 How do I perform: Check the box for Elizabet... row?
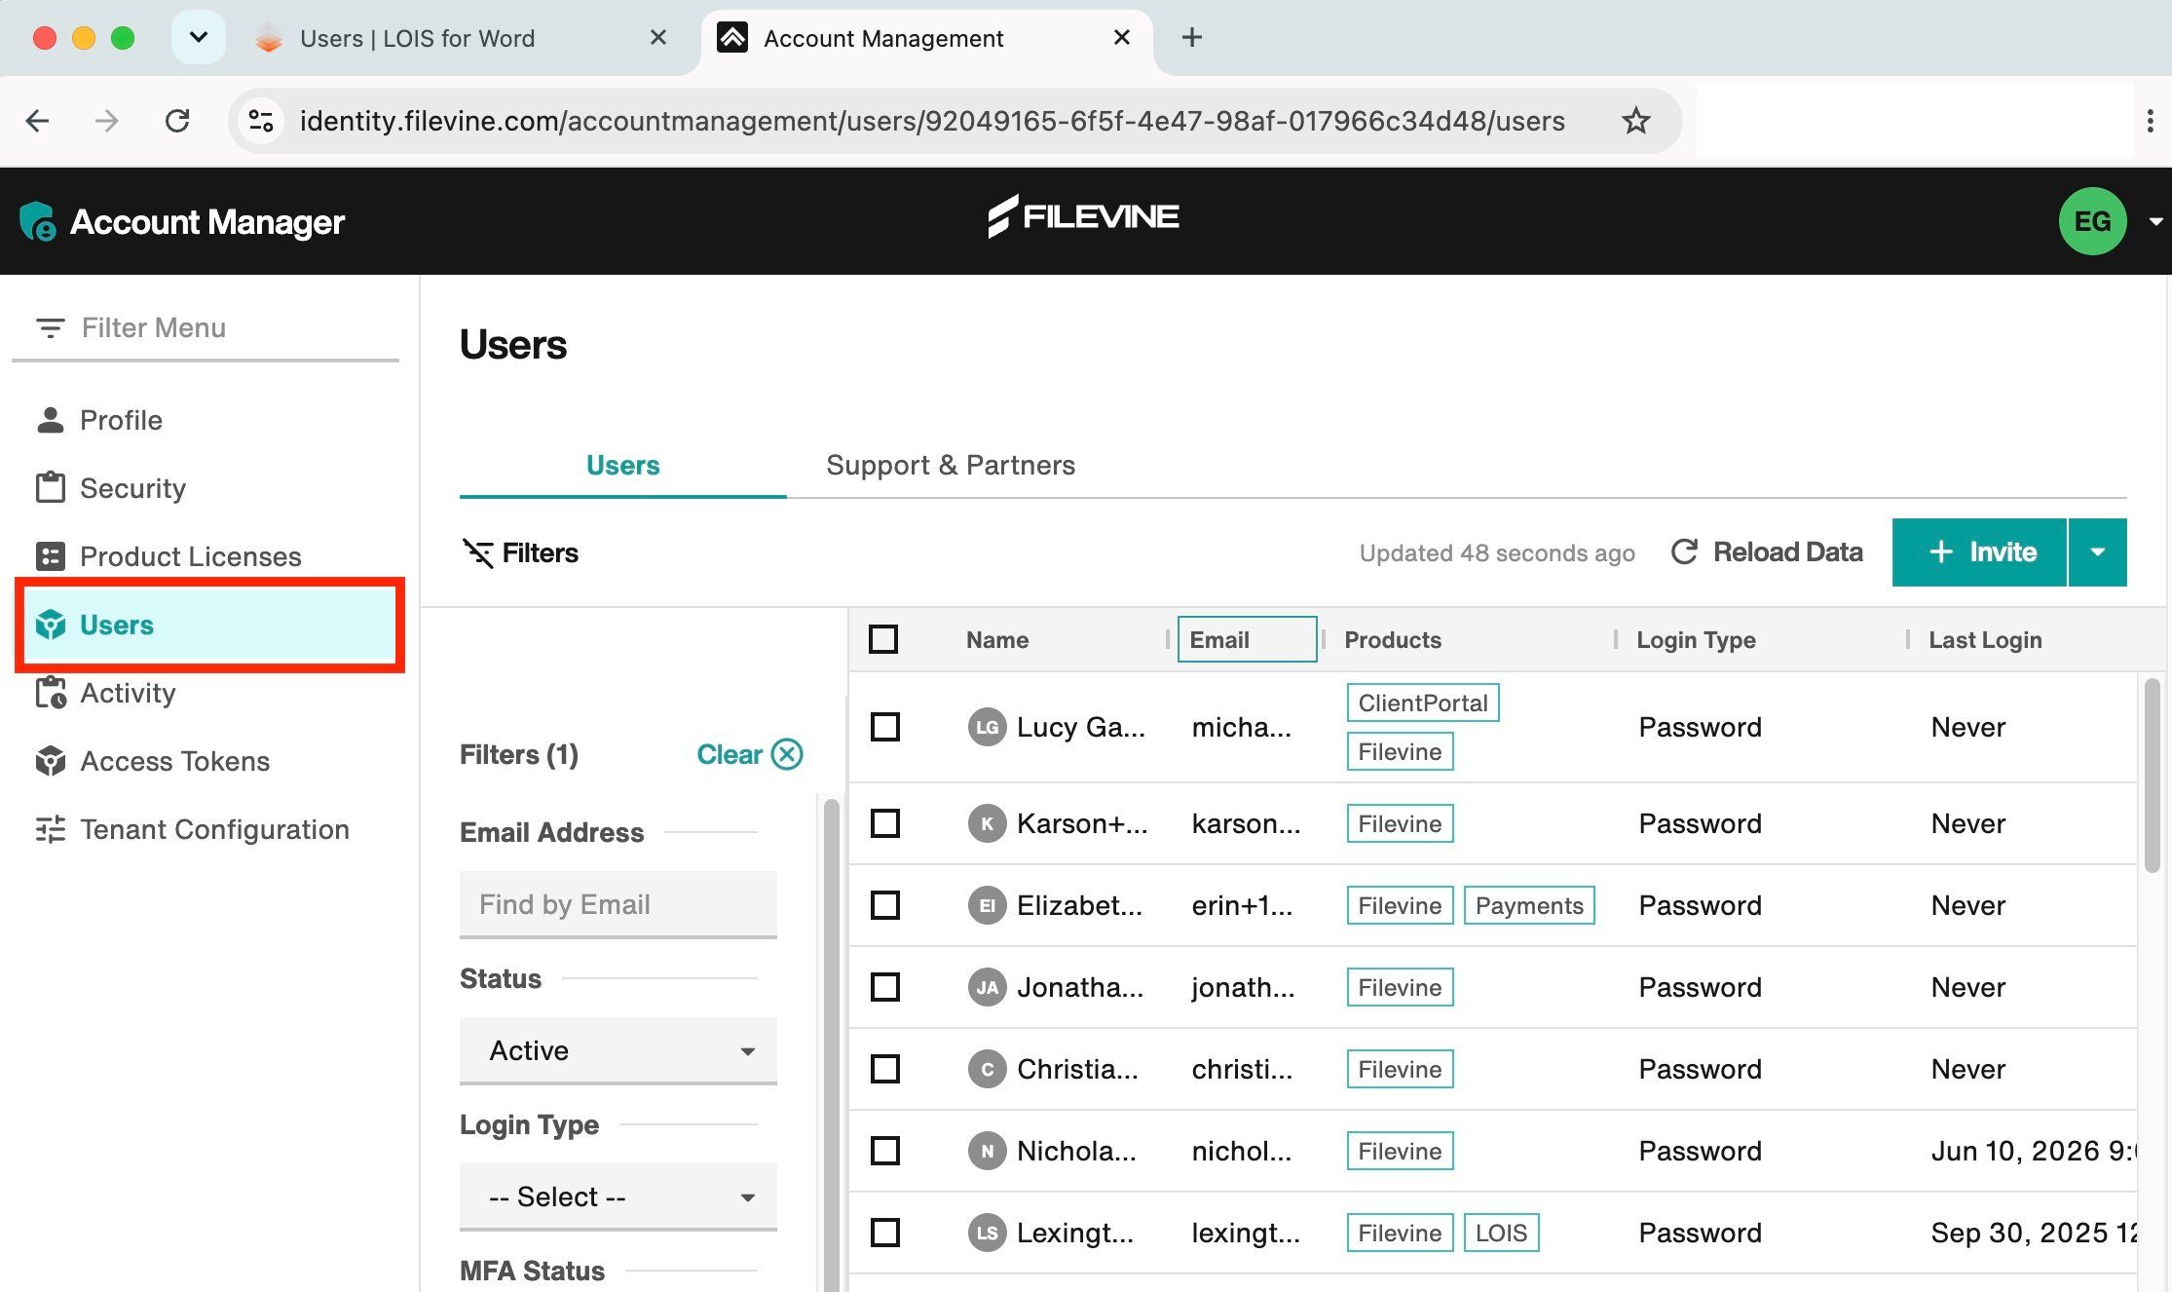884,905
